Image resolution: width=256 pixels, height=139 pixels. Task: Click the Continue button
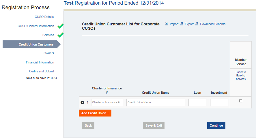pos(216,125)
